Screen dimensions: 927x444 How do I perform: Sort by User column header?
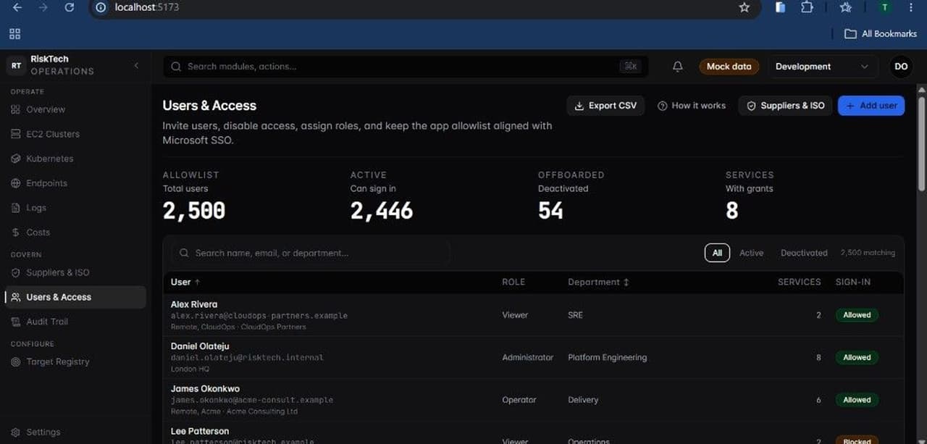185,282
